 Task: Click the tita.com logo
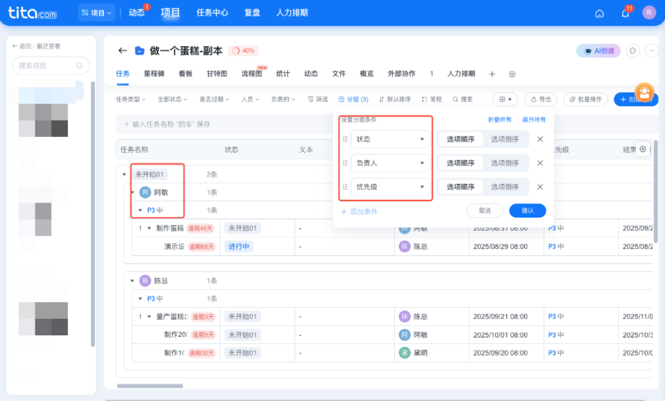pos(32,13)
